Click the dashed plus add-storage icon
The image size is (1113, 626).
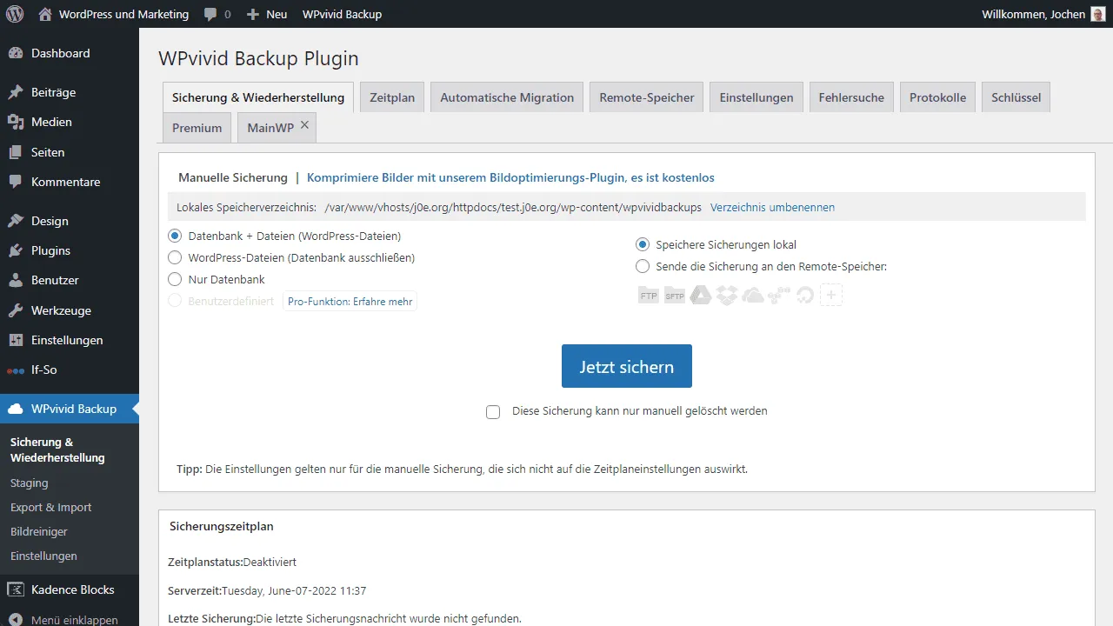tap(831, 296)
